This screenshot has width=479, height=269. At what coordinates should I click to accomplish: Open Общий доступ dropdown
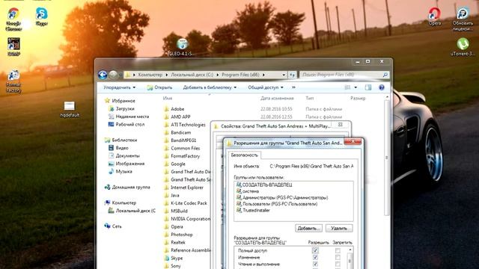tap(266, 87)
